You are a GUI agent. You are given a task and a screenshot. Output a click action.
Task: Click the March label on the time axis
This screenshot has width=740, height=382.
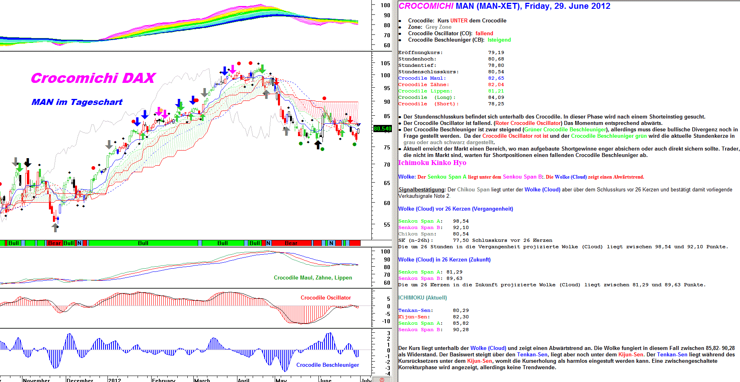tap(202, 380)
